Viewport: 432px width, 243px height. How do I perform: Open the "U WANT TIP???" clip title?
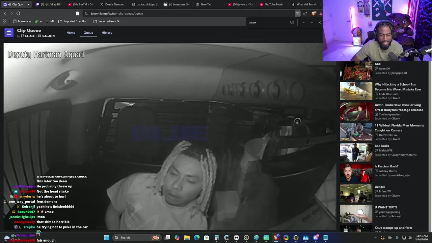pyautogui.click(x=386, y=207)
